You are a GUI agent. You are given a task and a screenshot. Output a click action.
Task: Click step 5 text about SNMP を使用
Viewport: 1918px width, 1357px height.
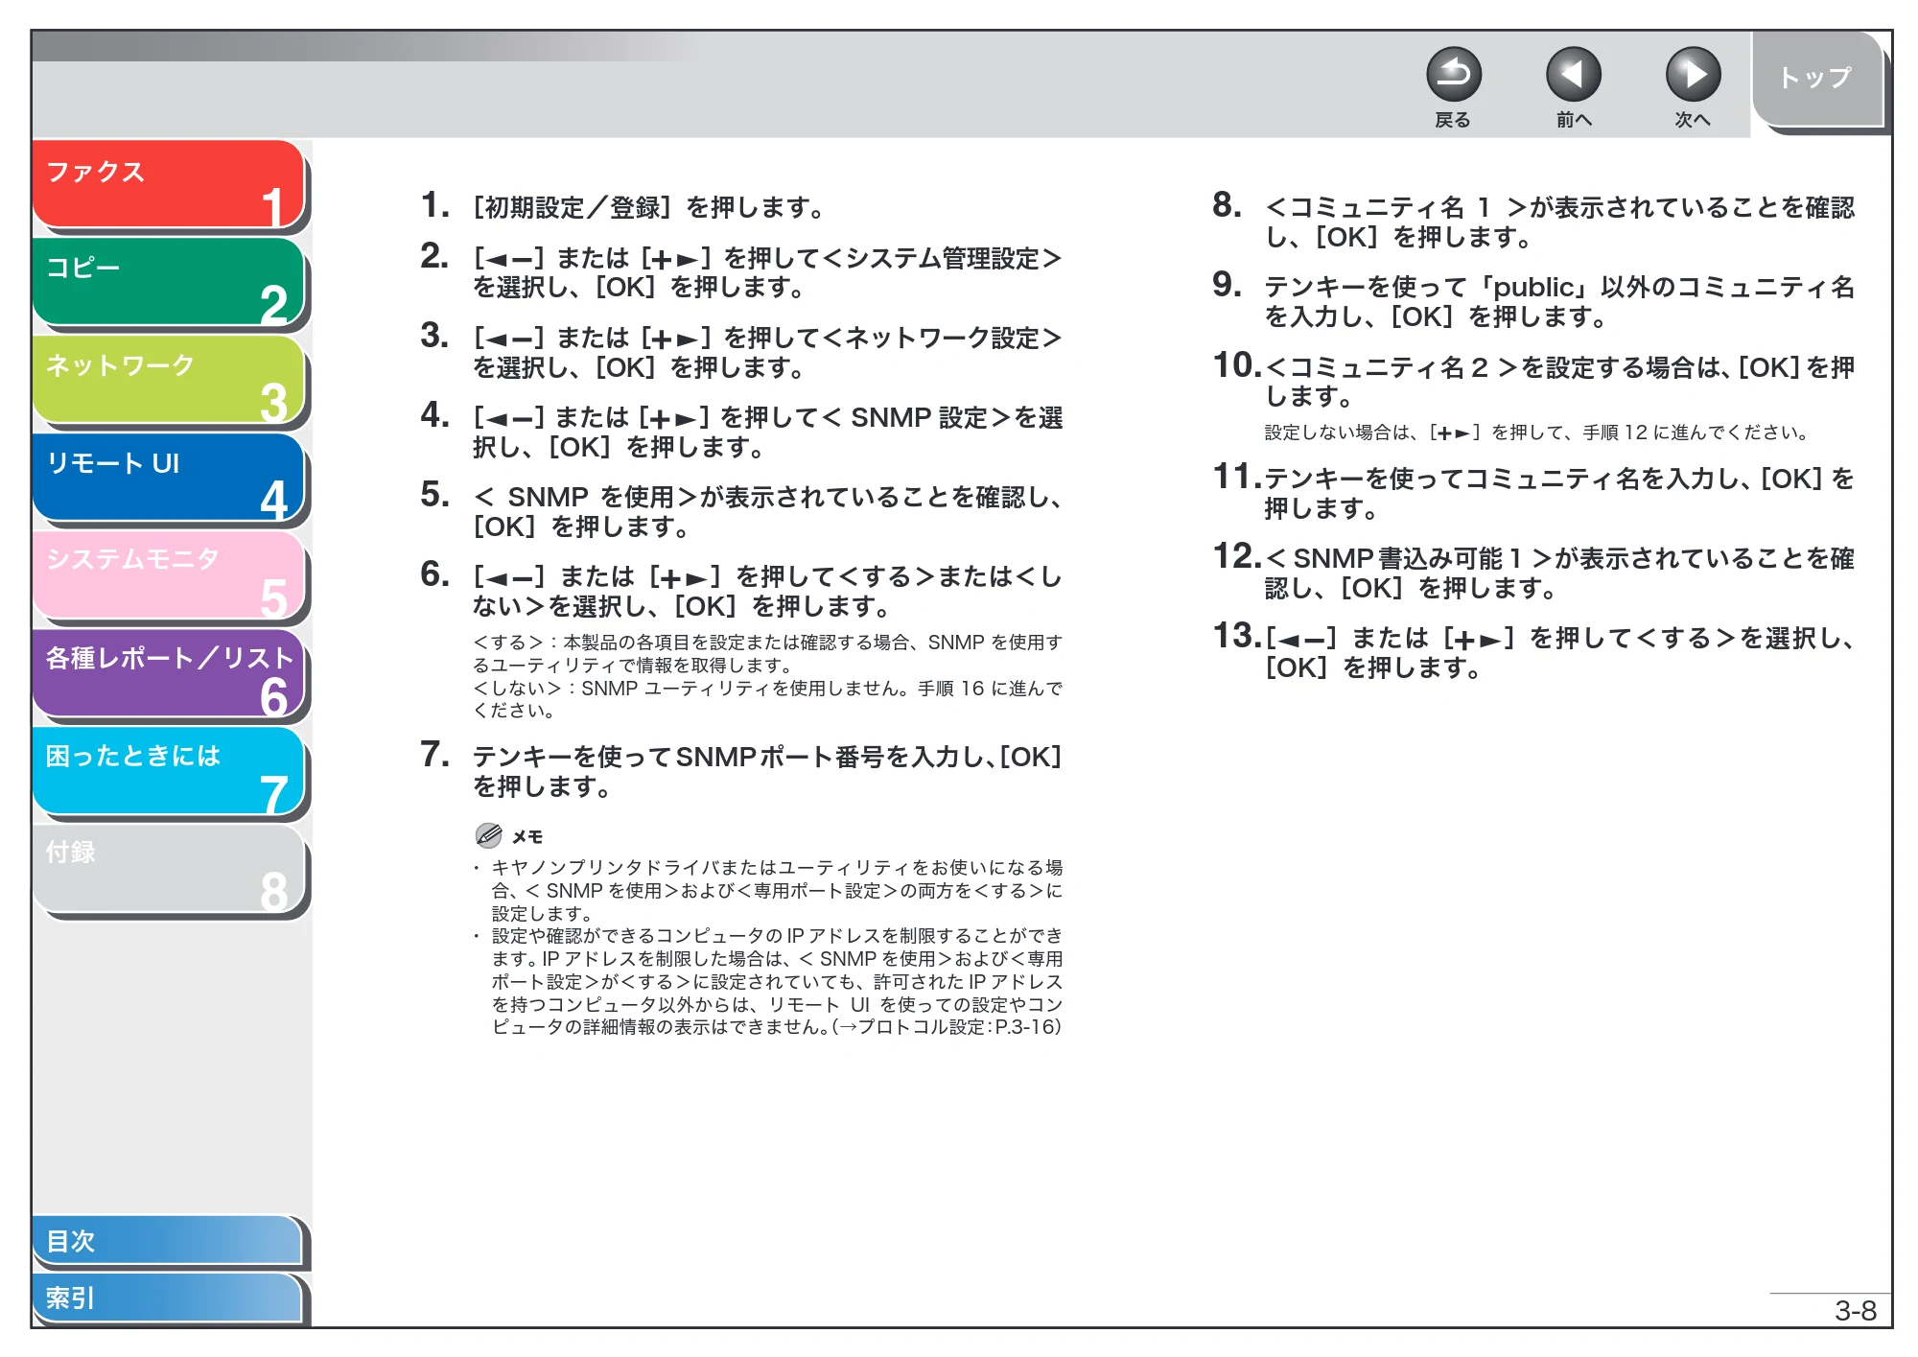767,511
